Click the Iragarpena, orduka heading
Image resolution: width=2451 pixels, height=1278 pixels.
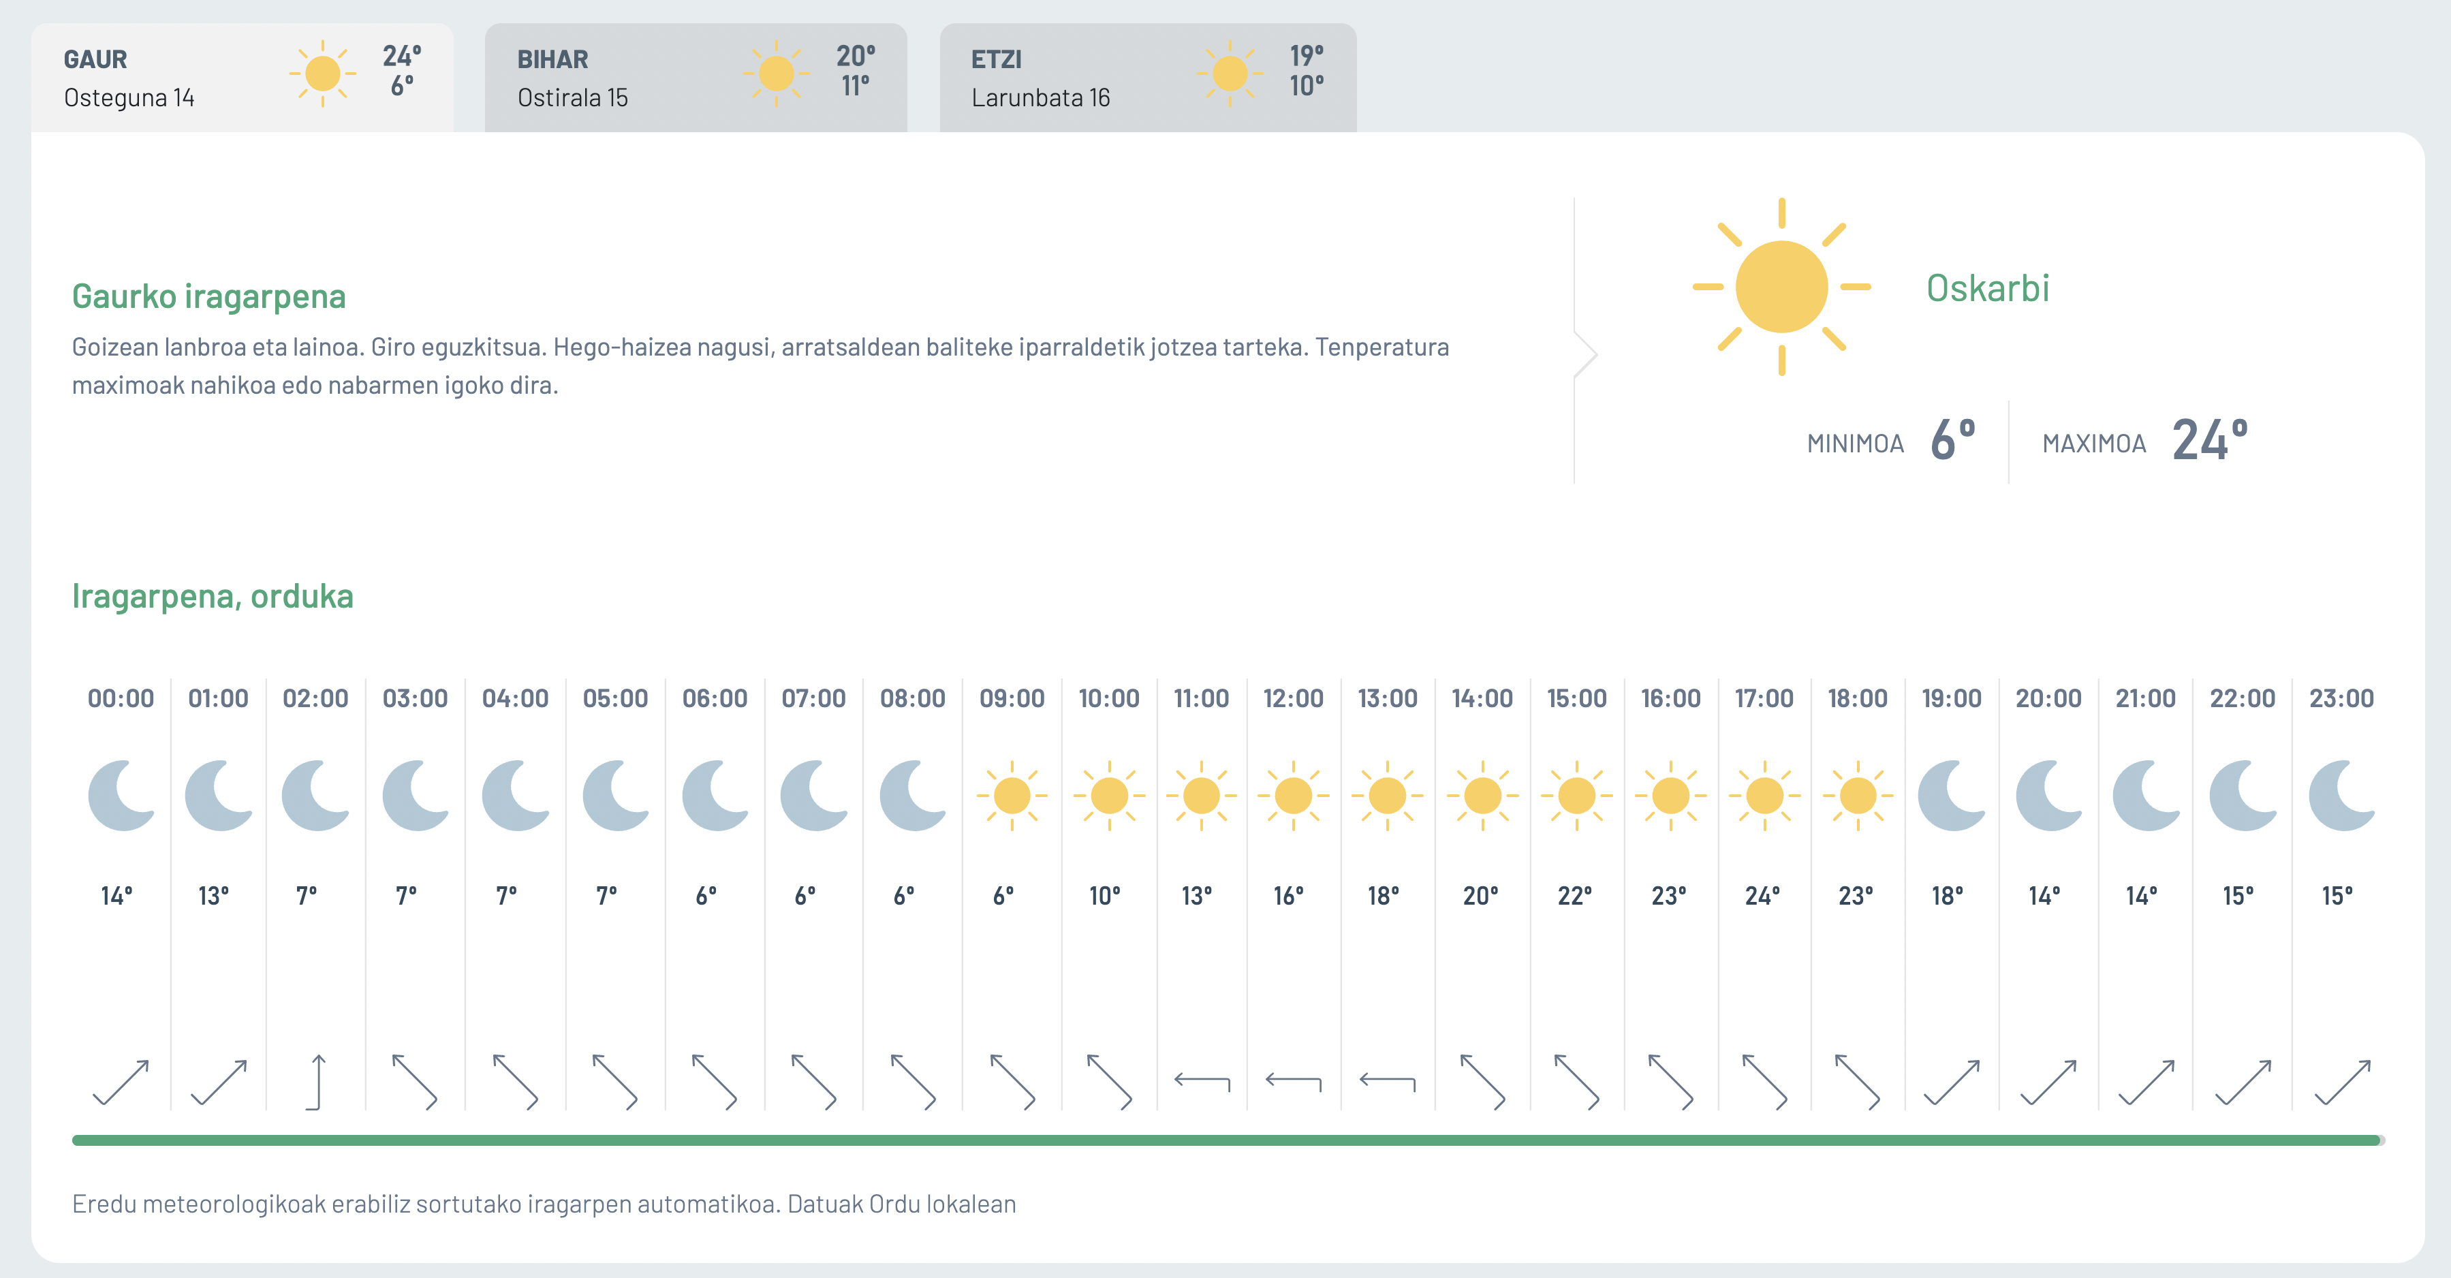[212, 597]
